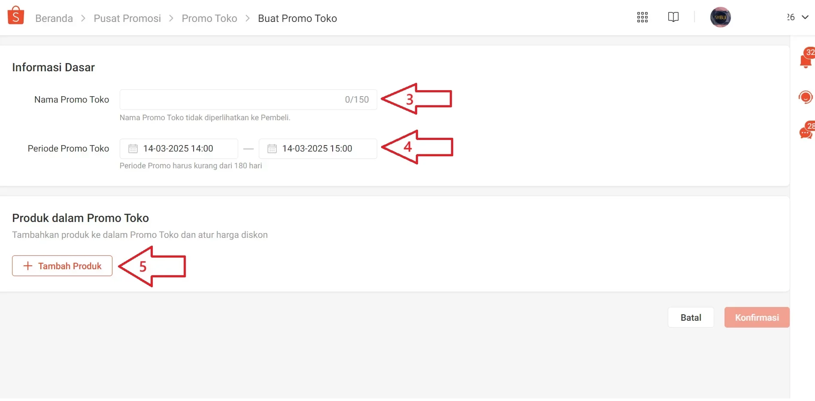Viewport: 815px width, 401px height.
Task: Click the Konfirmasi button
Action: click(757, 317)
